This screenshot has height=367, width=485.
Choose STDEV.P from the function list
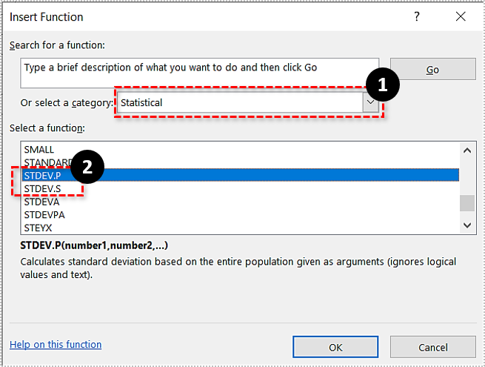(x=41, y=176)
